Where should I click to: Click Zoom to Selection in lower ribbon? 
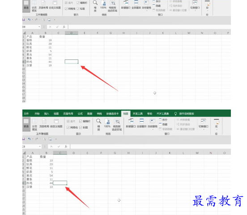pos(117,124)
